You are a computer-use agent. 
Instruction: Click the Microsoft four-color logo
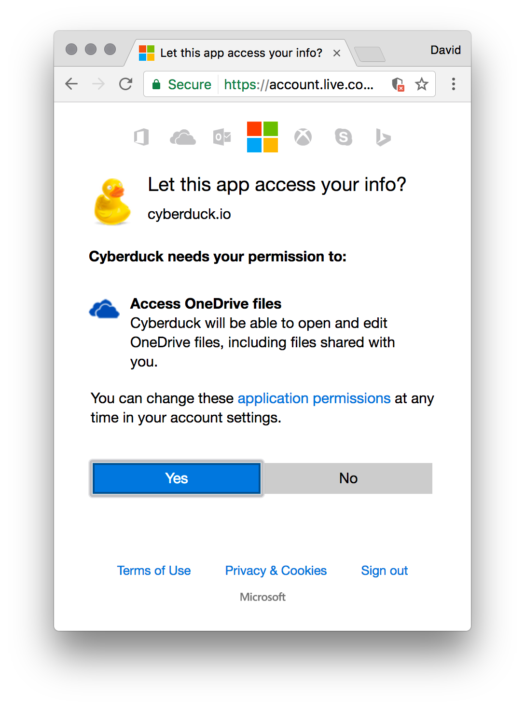pyautogui.click(x=262, y=137)
